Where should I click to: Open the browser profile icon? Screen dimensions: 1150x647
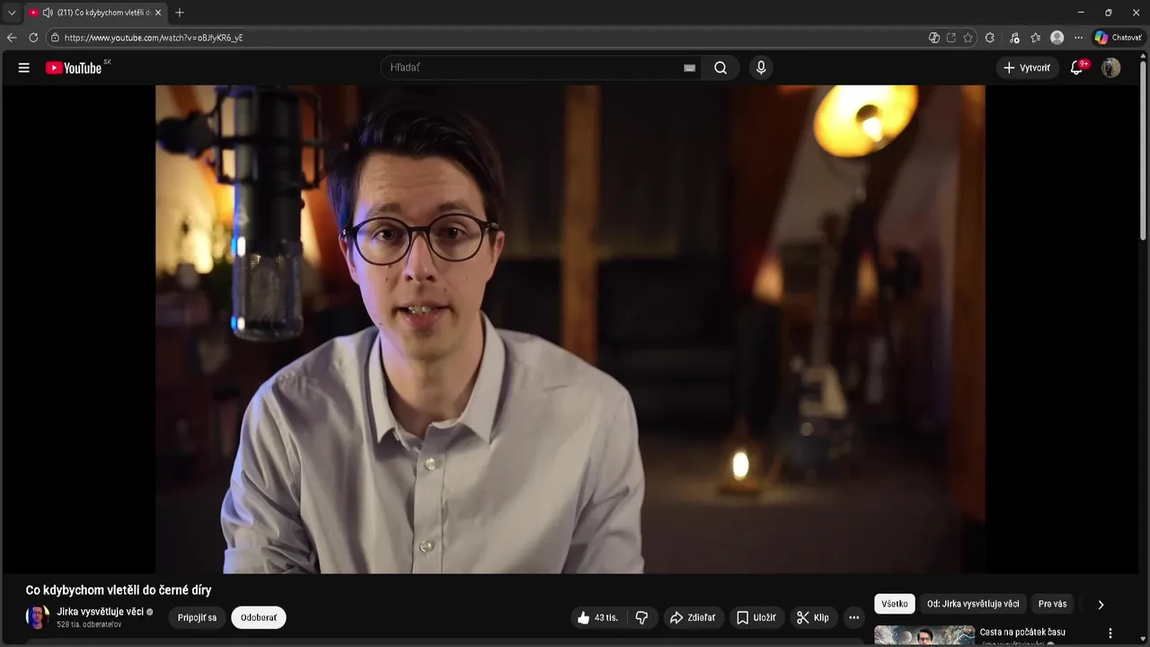[1057, 38]
